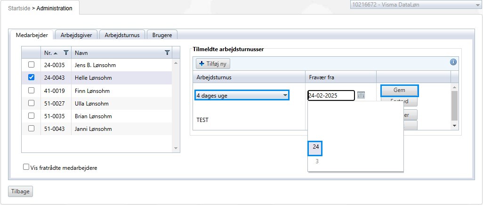Viewport: 483px width, 205px height.
Task: Check the box for Jens B. Lønsohm
Action: (x=32, y=65)
